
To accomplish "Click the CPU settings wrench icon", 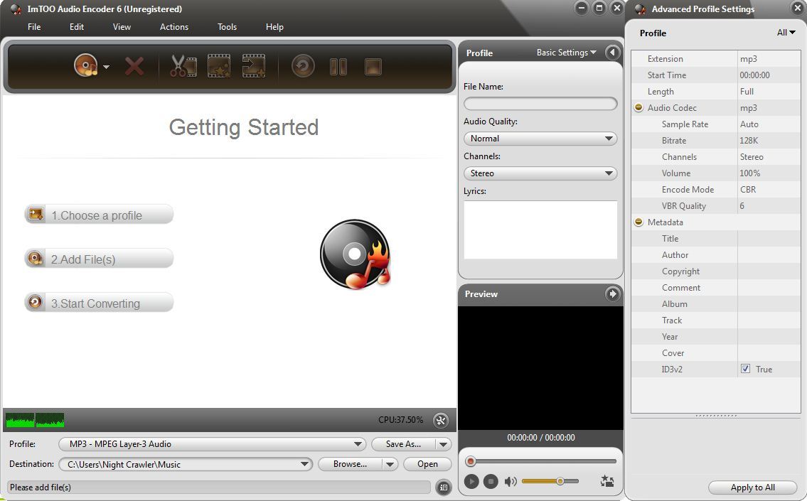I will 441,420.
